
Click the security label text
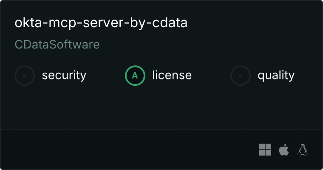click(x=64, y=76)
